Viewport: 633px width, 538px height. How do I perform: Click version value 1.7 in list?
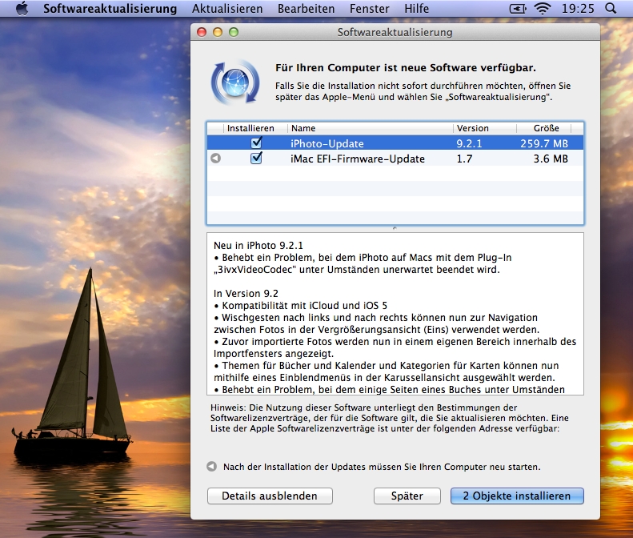coord(464,159)
